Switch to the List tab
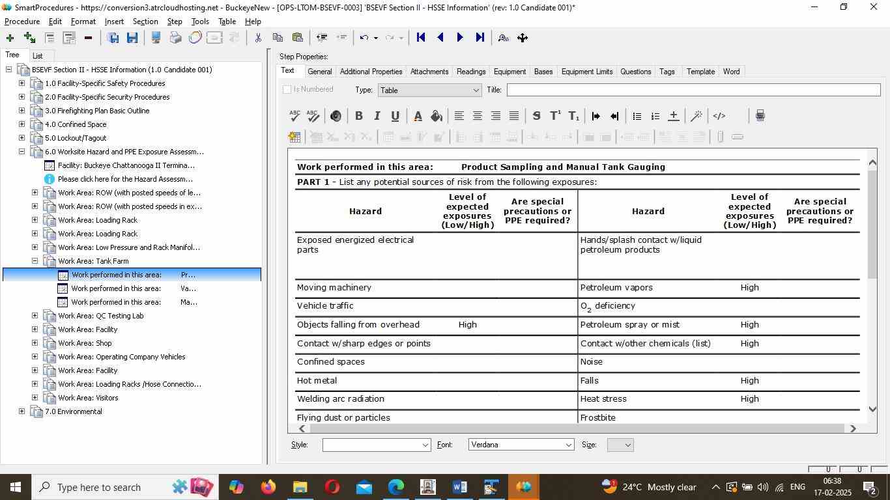Image resolution: width=890 pixels, height=500 pixels. click(38, 56)
